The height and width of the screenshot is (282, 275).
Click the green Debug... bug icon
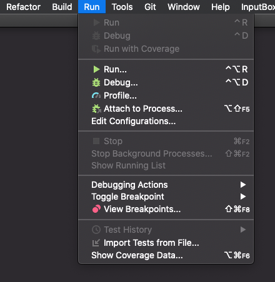tap(96, 82)
